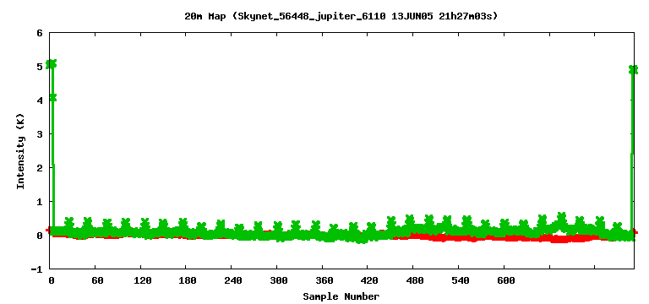The image size is (649, 304).
Task: Click x-axis tick label 360
Action: (x=324, y=280)
